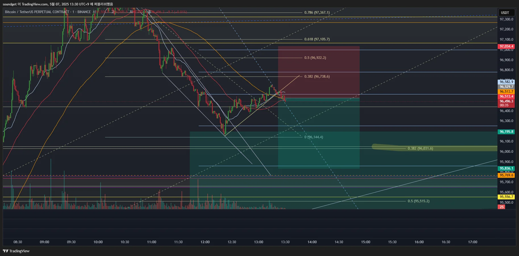Click the 11:00 time axis label
Screen dimensions: 519x256
click(x=152, y=242)
